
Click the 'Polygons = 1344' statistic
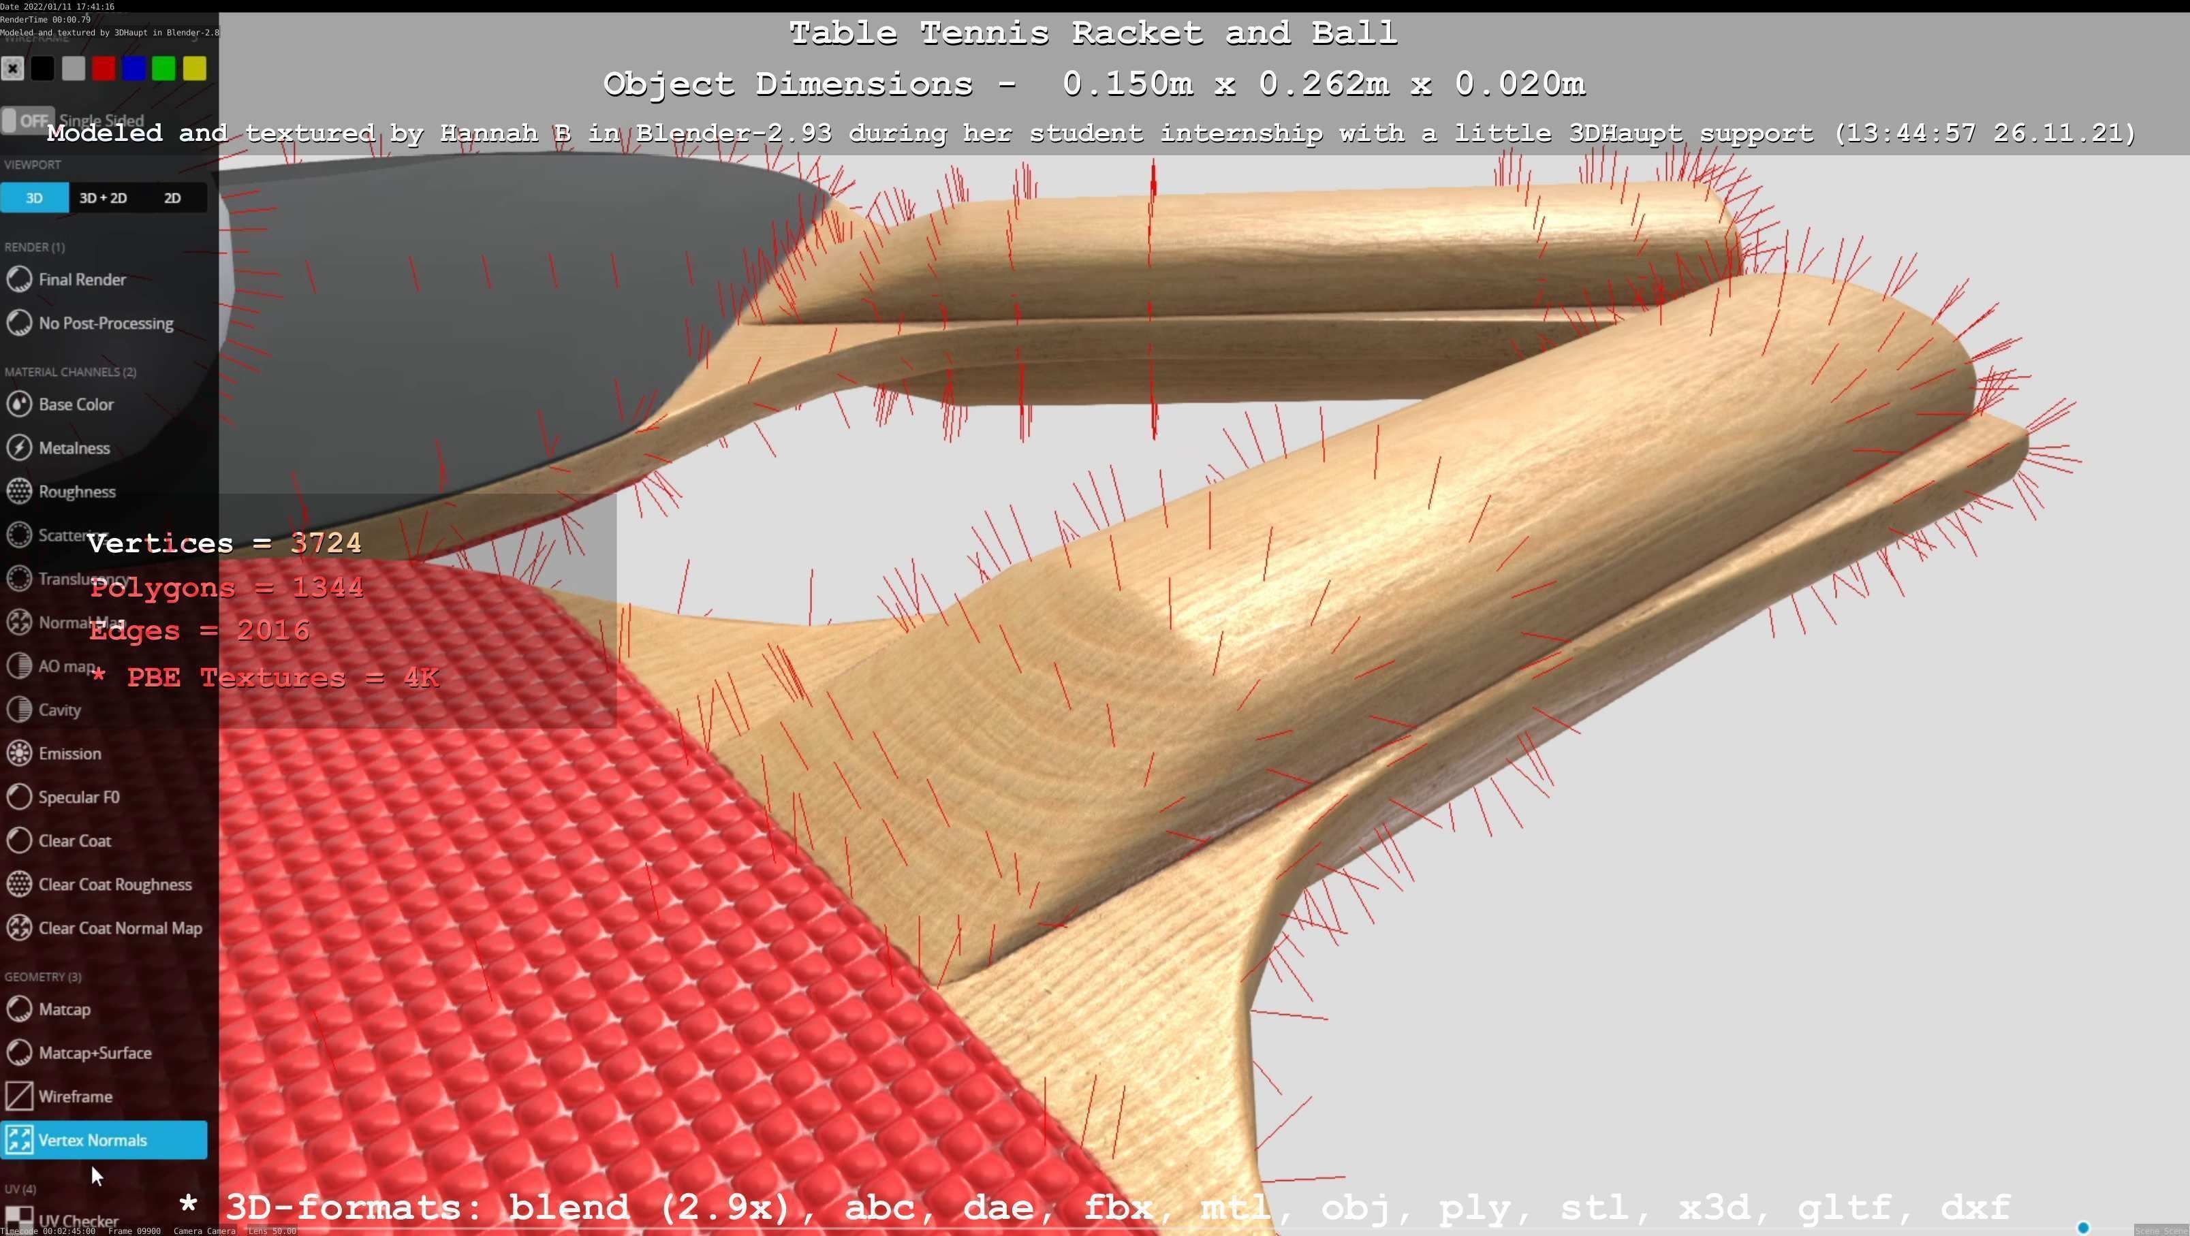click(x=227, y=588)
